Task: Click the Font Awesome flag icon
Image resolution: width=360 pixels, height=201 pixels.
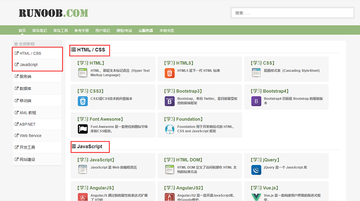Action: click(83, 129)
